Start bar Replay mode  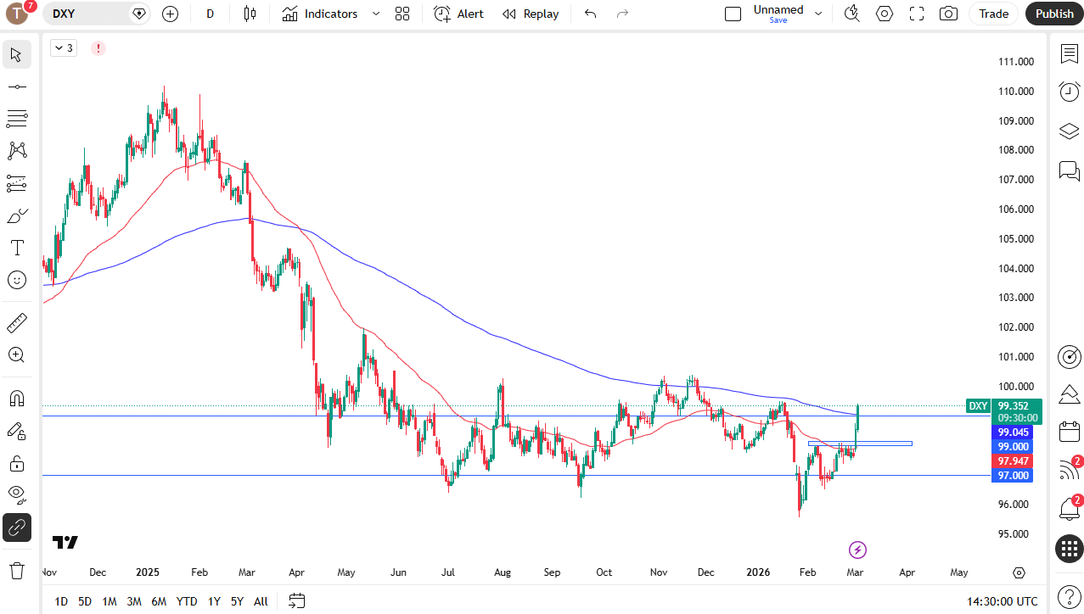531,14
